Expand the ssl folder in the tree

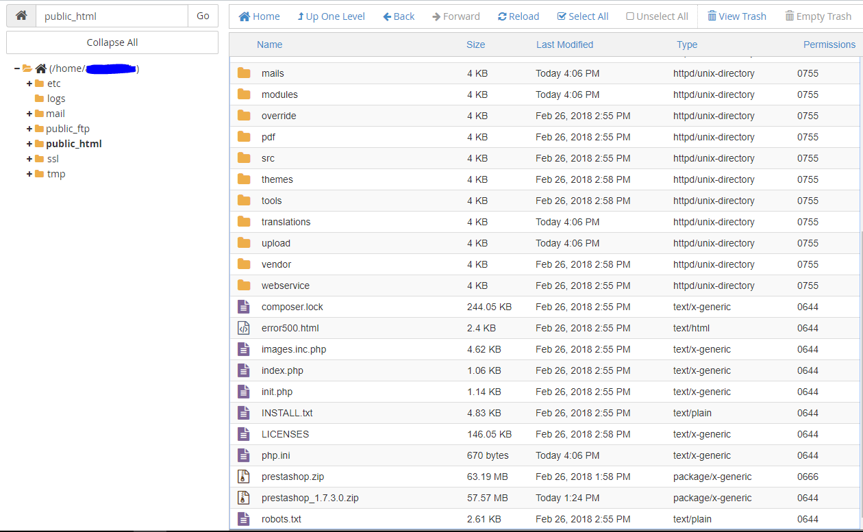pyautogui.click(x=29, y=159)
